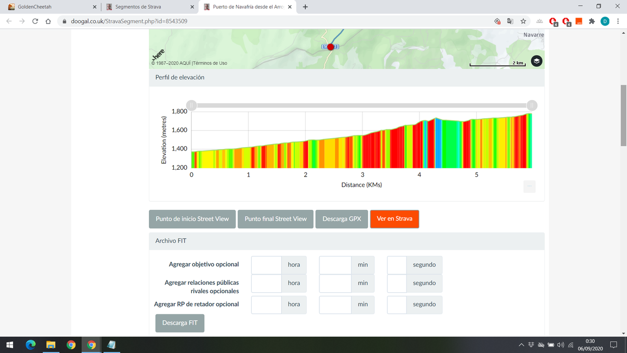Viewport: 627px width, 353px height.
Task: Close the GoldenCheetah tab
Action: point(95,7)
